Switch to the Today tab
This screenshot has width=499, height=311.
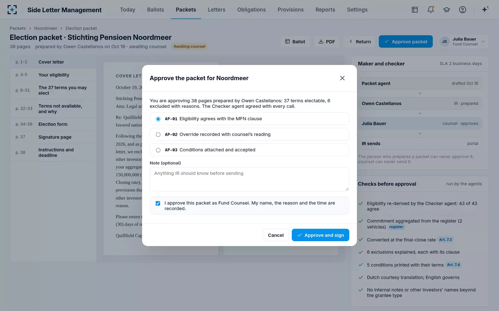128,10
